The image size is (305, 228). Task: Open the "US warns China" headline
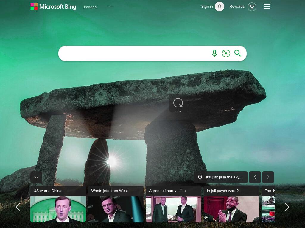47,191
